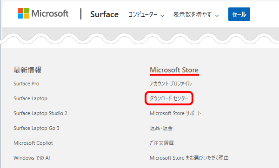Open the Surface Pro link
Viewport: 279px width, 168px height.
[27, 84]
